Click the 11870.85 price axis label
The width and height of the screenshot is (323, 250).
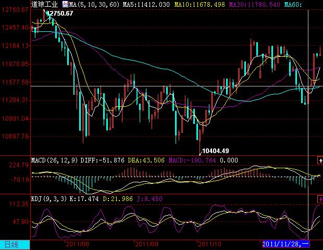tap(16, 64)
